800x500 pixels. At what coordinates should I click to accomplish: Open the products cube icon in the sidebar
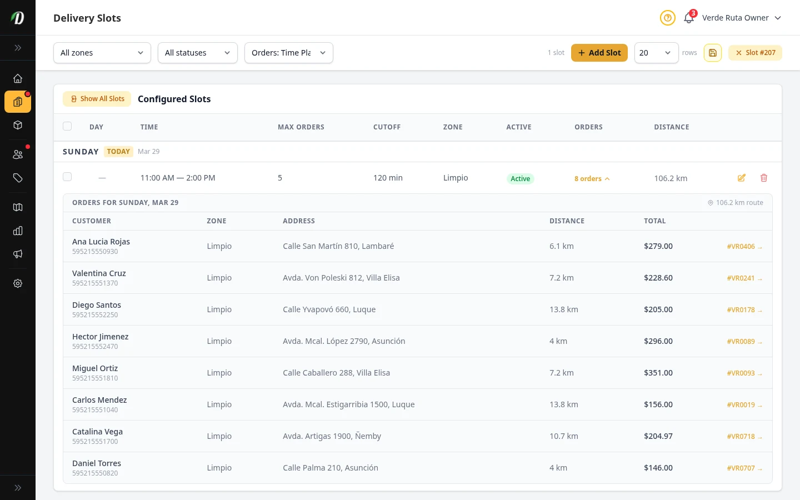(x=18, y=125)
